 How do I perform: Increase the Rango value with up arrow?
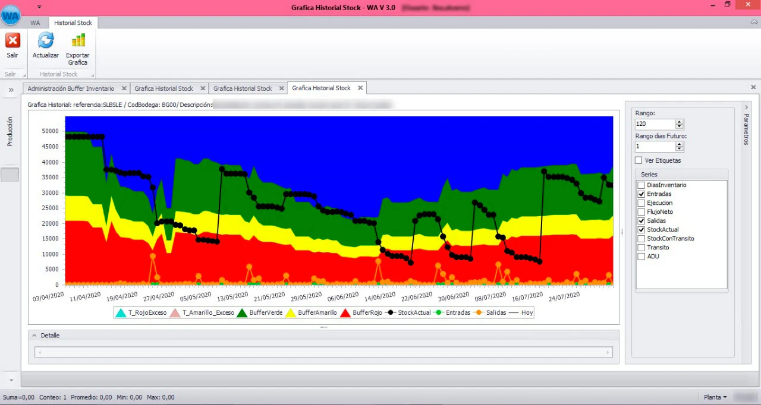tap(680, 122)
